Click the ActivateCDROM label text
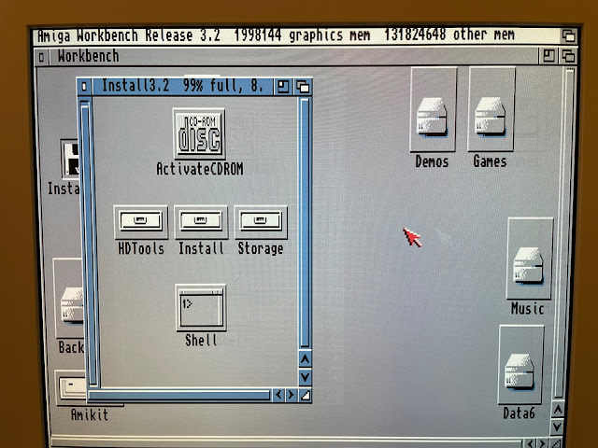Screen dimensions: 598x448 [200, 169]
